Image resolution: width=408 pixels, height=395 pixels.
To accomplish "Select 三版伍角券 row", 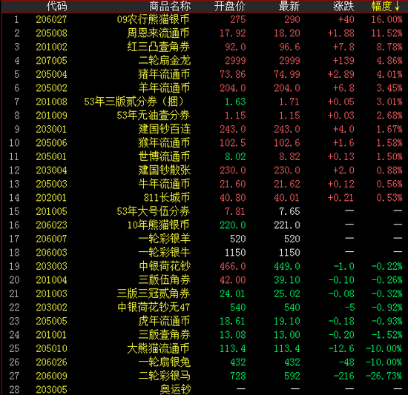I will click(204, 280).
